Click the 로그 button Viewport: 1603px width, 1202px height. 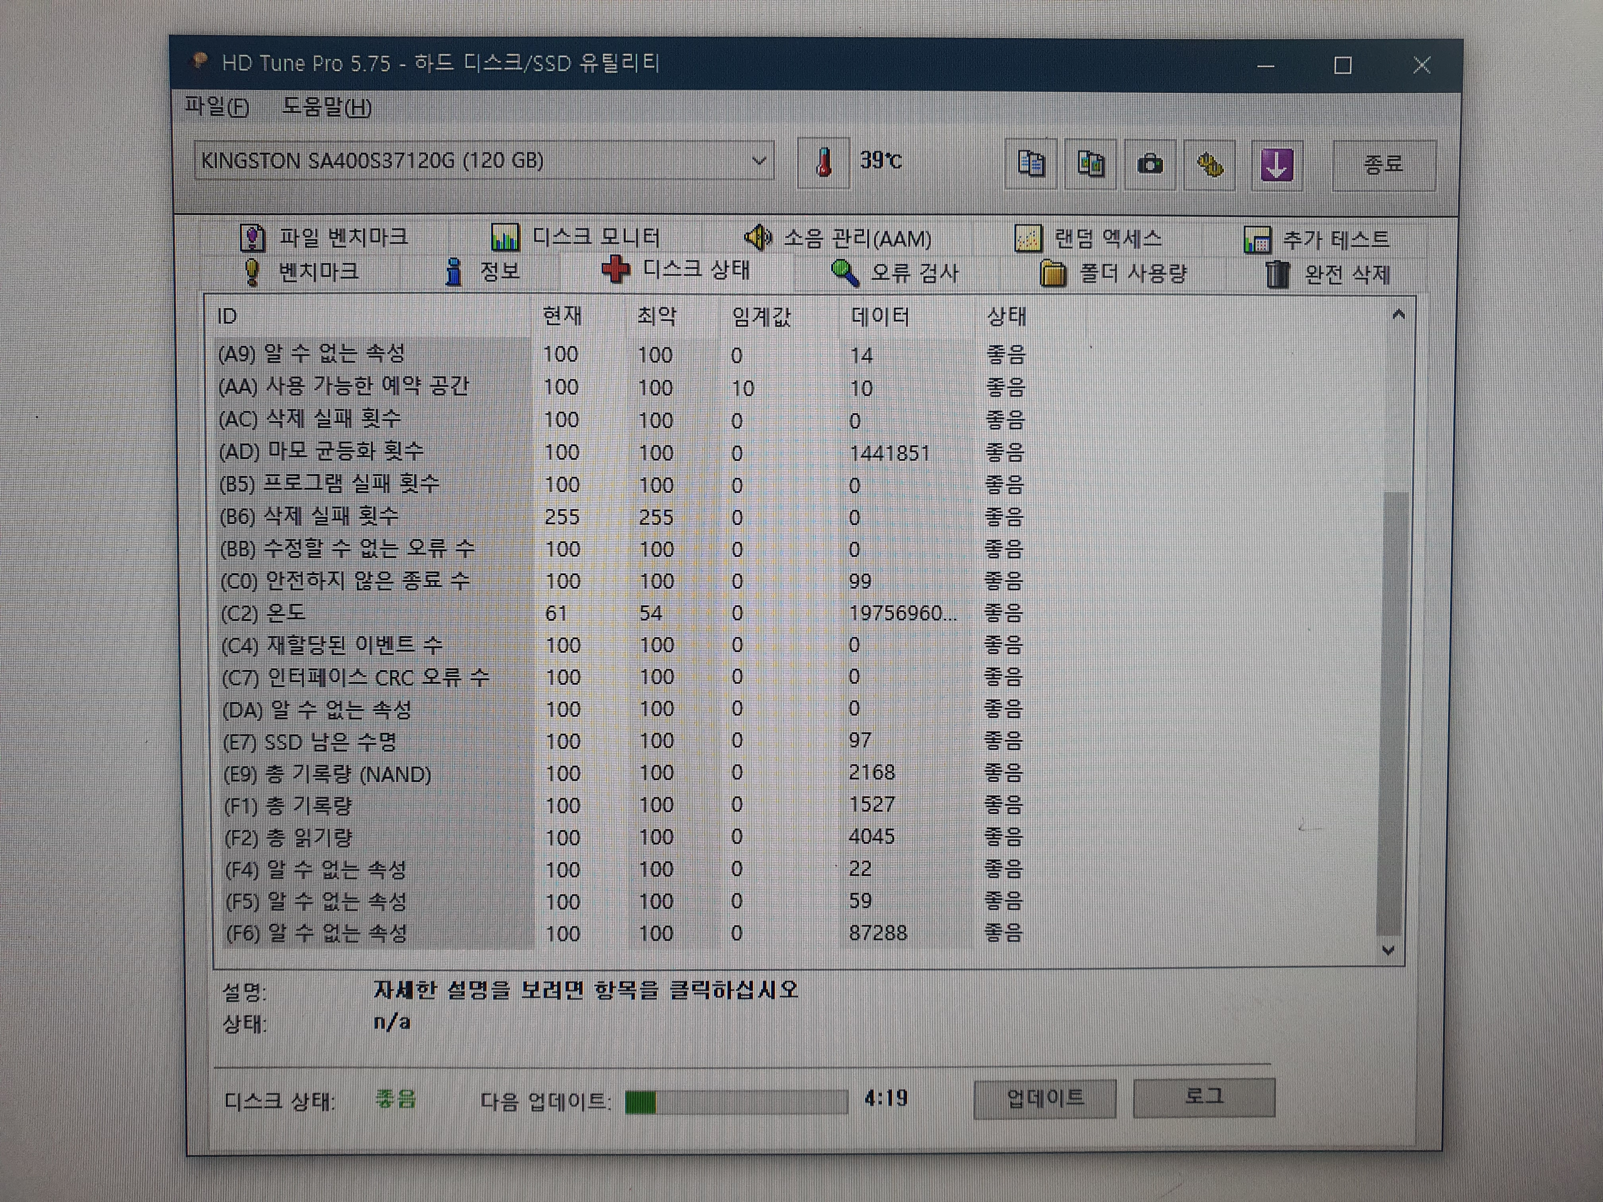click(1204, 1097)
